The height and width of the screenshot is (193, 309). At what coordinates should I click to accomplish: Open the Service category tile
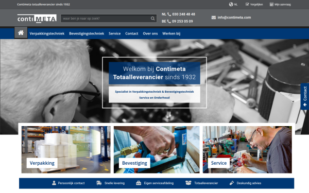[x=247, y=150]
